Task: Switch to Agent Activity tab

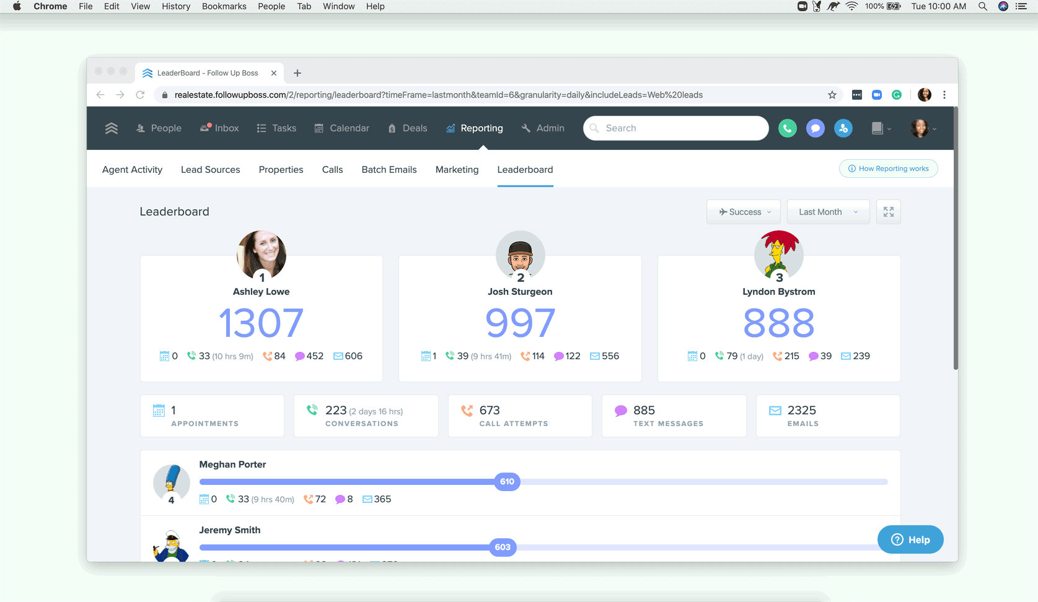Action: tap(132, 170)
